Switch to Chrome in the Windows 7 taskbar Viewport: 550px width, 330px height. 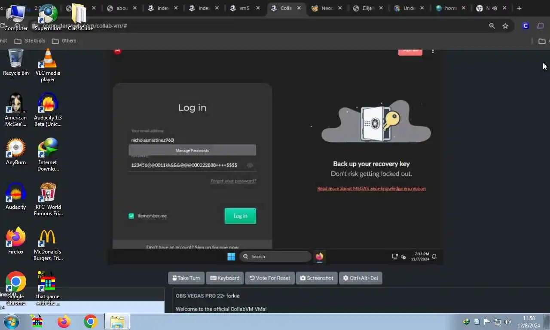90,321
